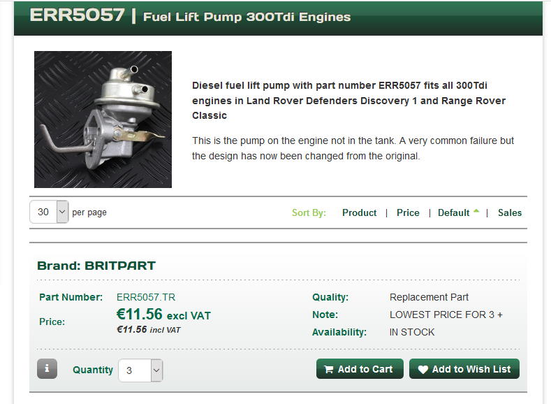The image size is (551, 404).
Task: Sort the listing by Product
Action: coord(359,212)
